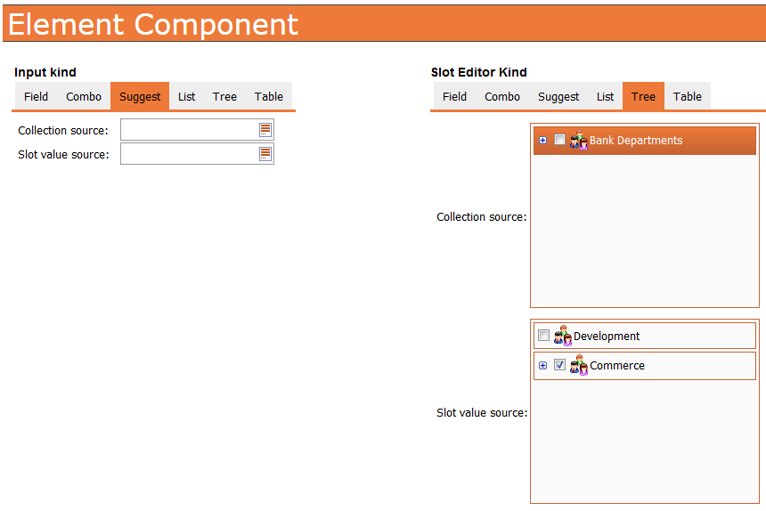Screen dimensions: 766x511
Task: Open the Slot Editor Kind List tab
Action: (605, 96)
